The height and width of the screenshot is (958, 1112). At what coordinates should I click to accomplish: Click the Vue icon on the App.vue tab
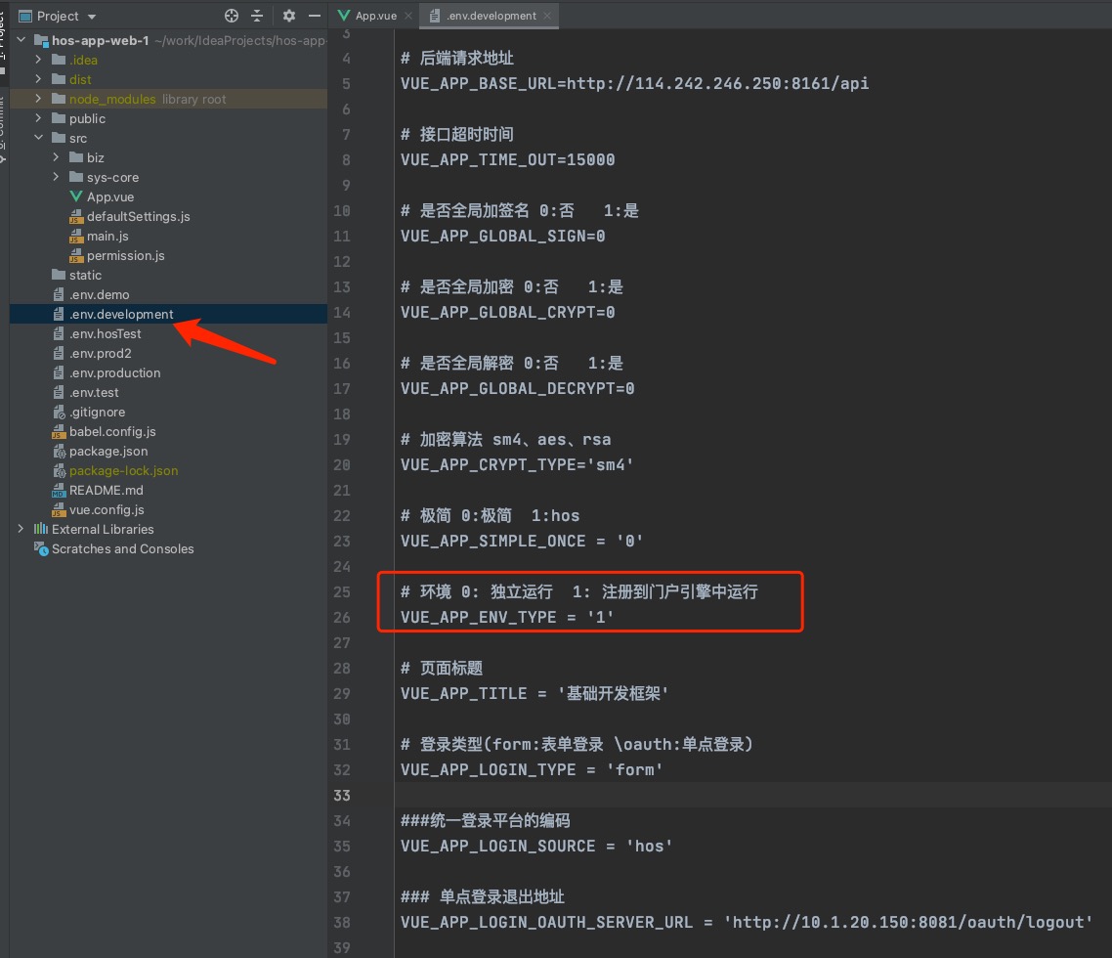(x=343, y=16)
